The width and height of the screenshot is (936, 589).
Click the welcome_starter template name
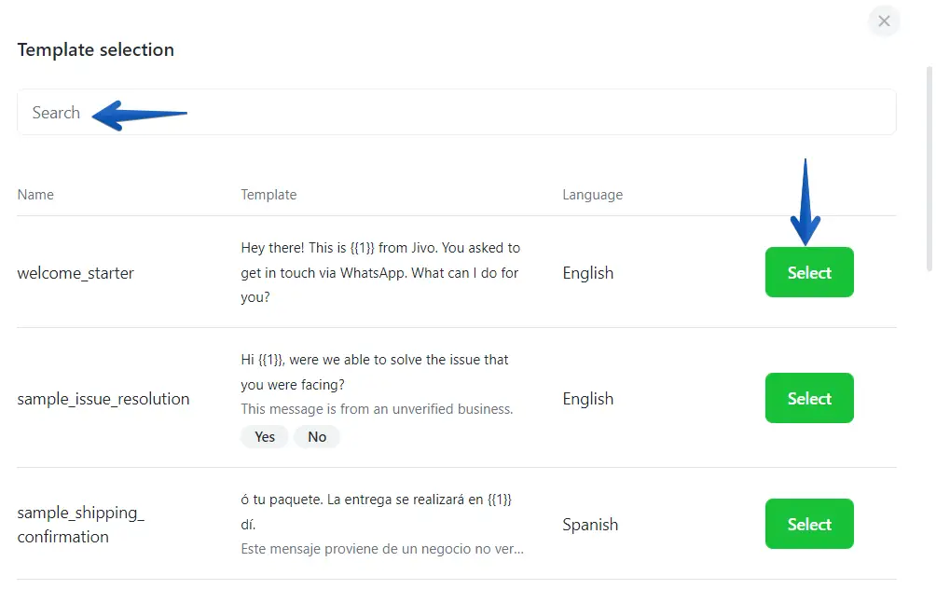pos(76,273)
